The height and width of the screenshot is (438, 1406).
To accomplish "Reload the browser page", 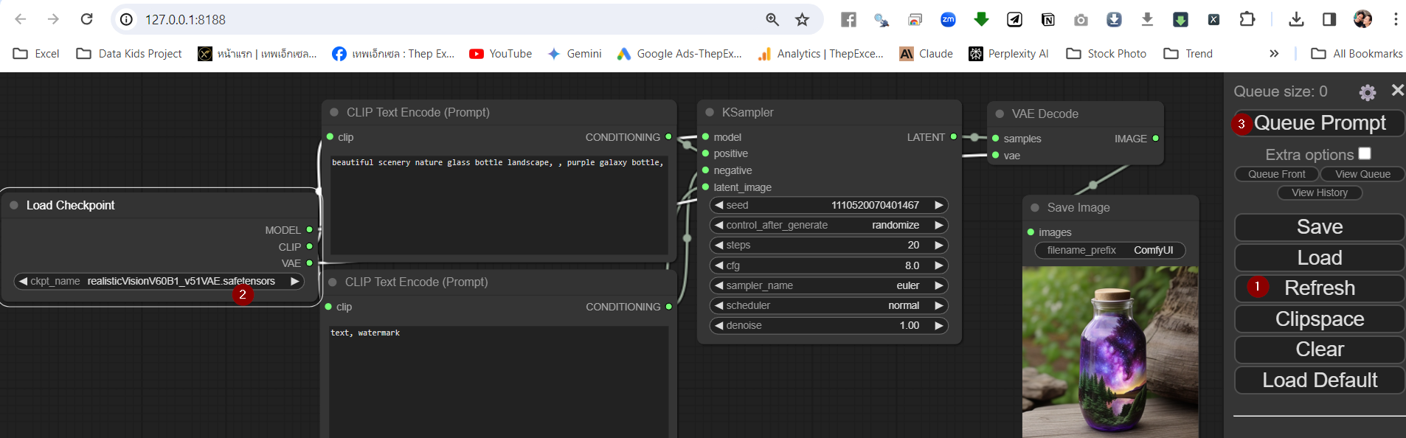I will click(x=86, y=19).
